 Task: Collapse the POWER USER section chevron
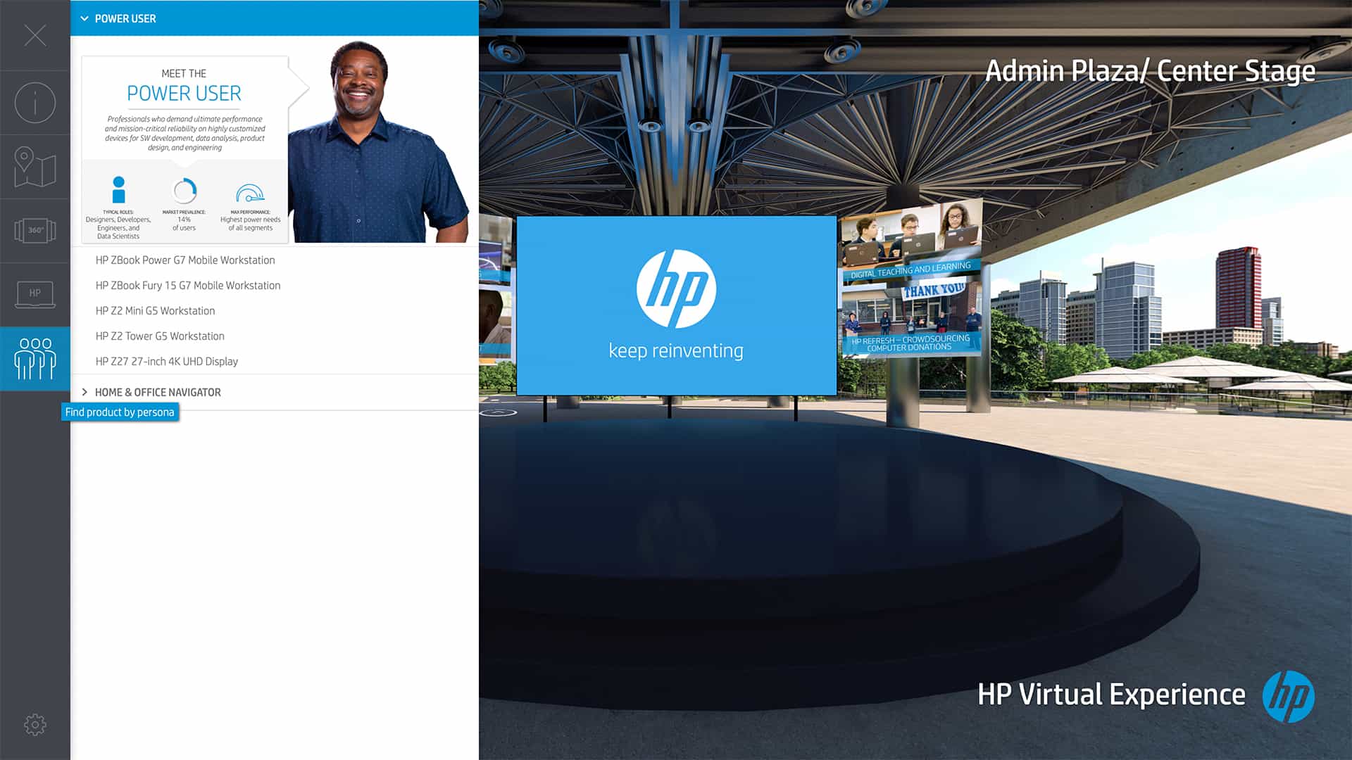click(x=84, y=18)
